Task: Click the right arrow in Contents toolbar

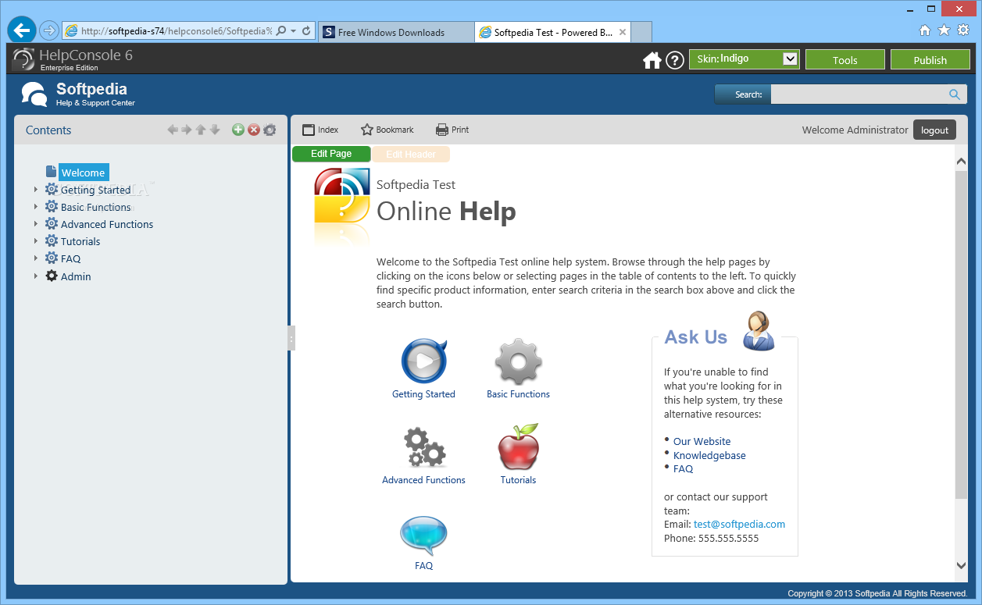Action: coord(187,130)
